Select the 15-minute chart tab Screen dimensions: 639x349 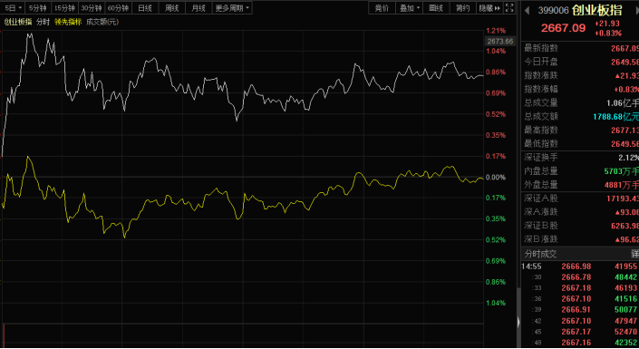click(64, 8)
